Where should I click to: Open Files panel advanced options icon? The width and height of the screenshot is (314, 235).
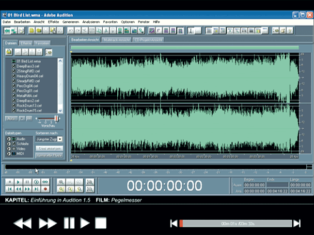coord(48,52)
